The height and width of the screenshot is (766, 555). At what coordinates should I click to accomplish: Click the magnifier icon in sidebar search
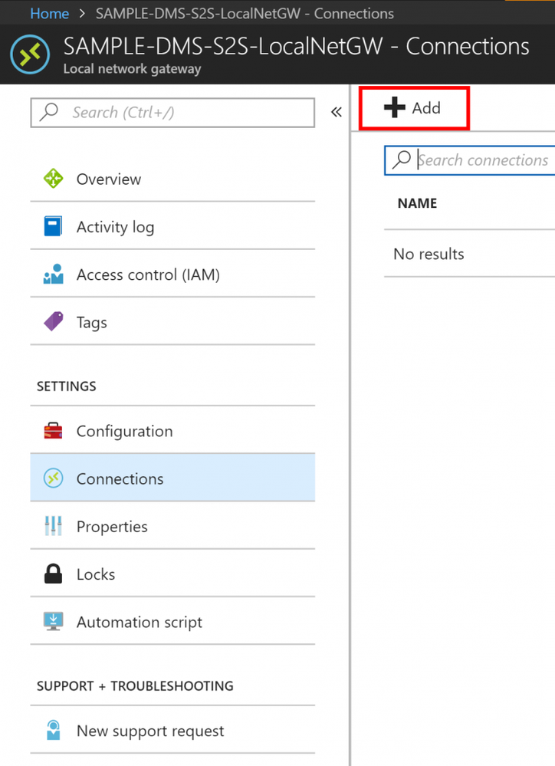click(49, 112)
